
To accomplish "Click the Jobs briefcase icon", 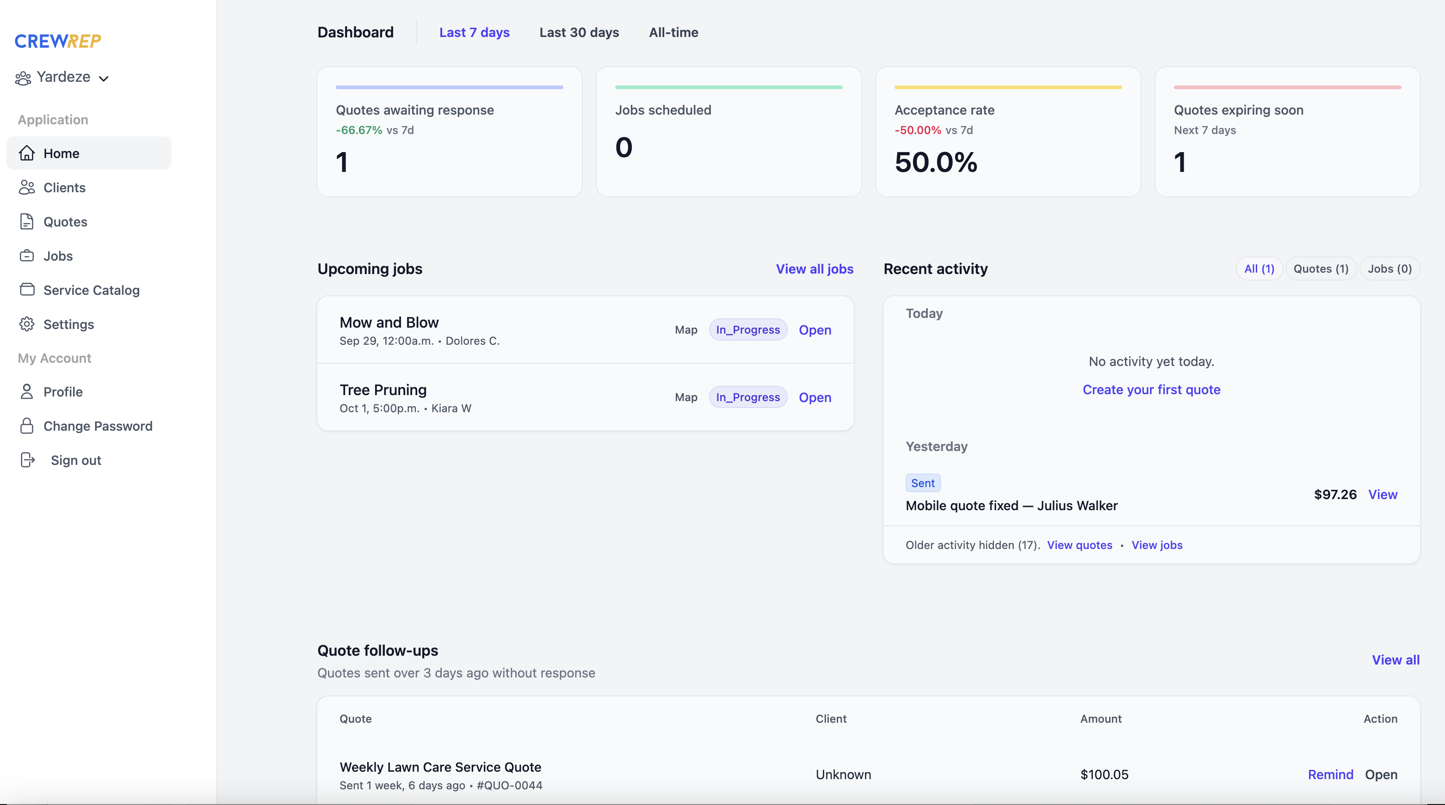I will coord(27,256).
